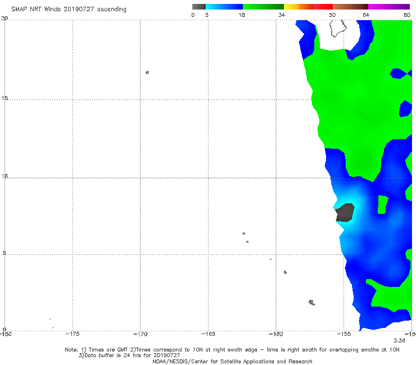Click the longitude label '-155'

pos(344,334)
